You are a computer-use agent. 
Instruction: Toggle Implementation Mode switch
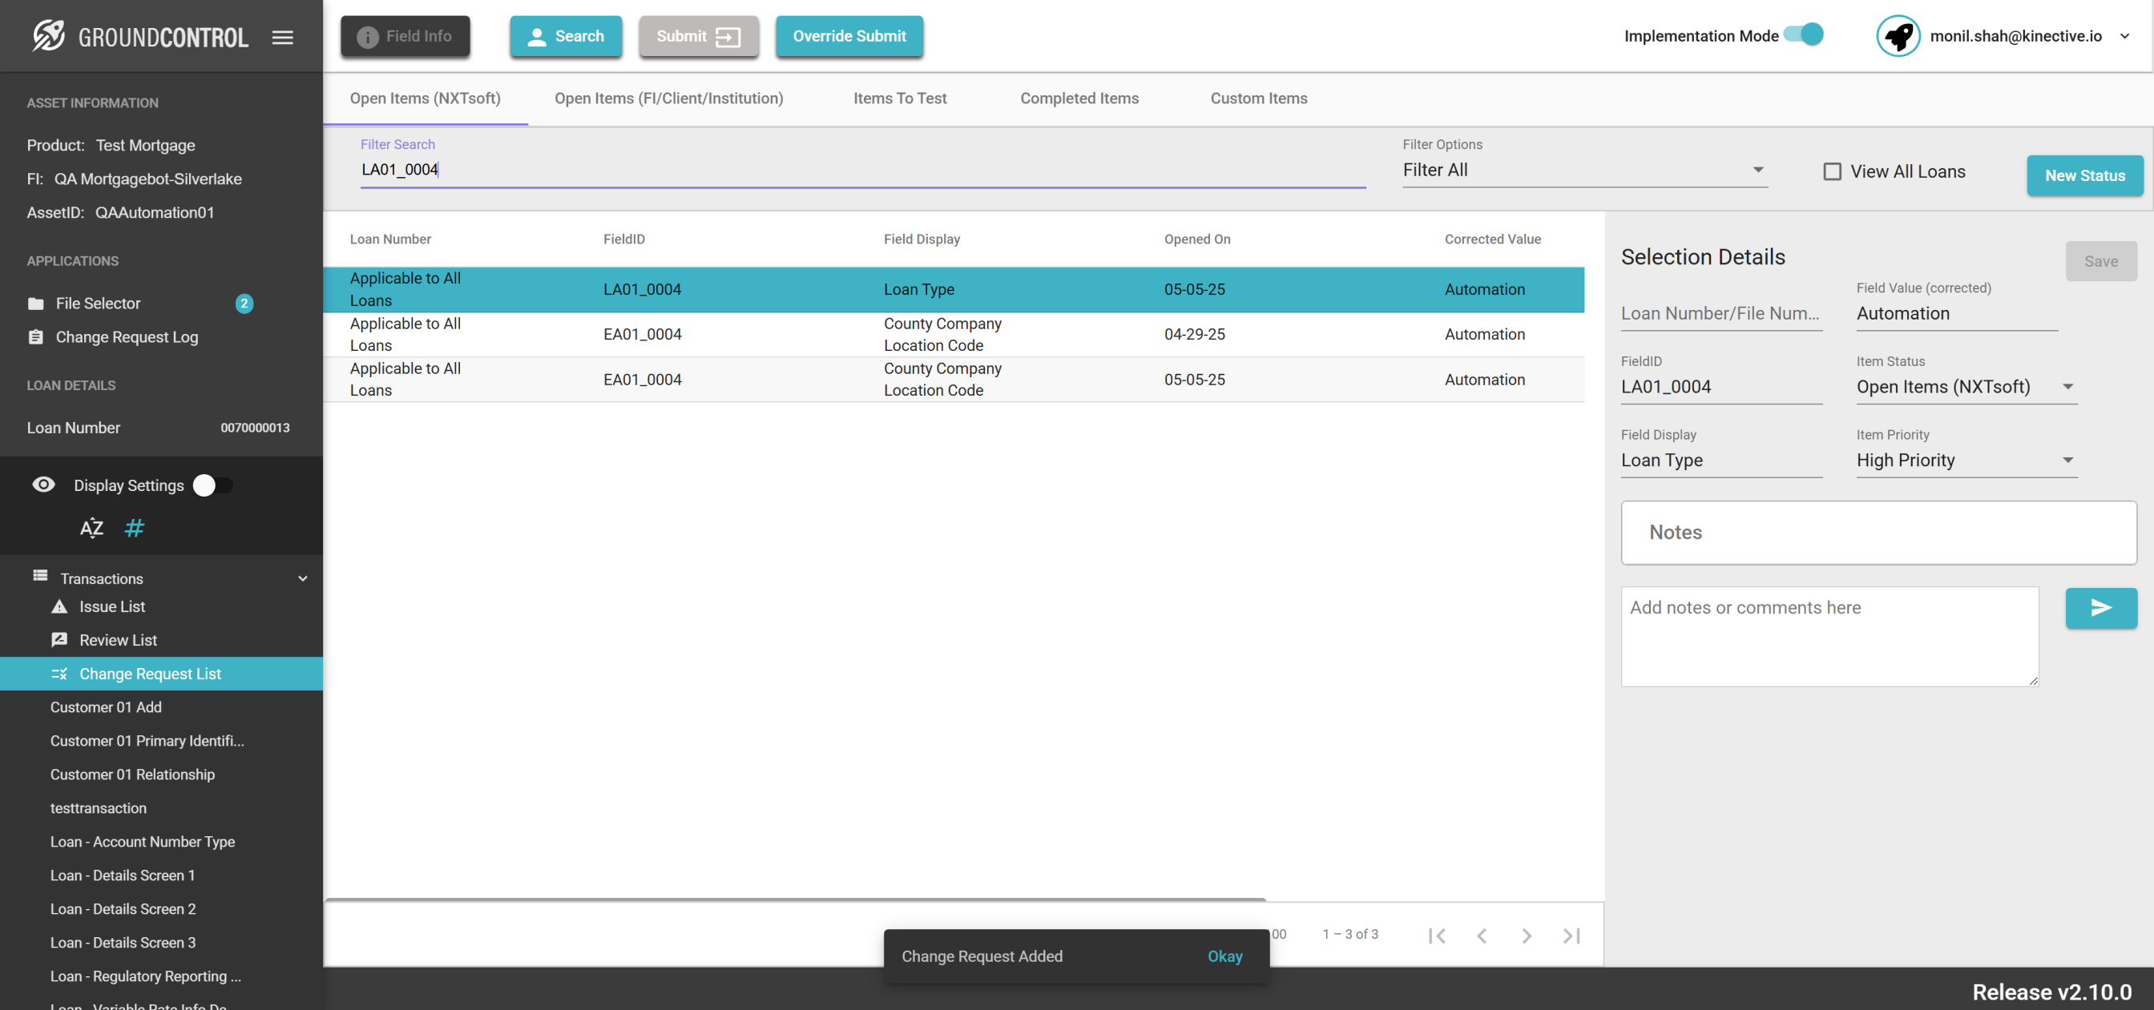coord(1804,35)
